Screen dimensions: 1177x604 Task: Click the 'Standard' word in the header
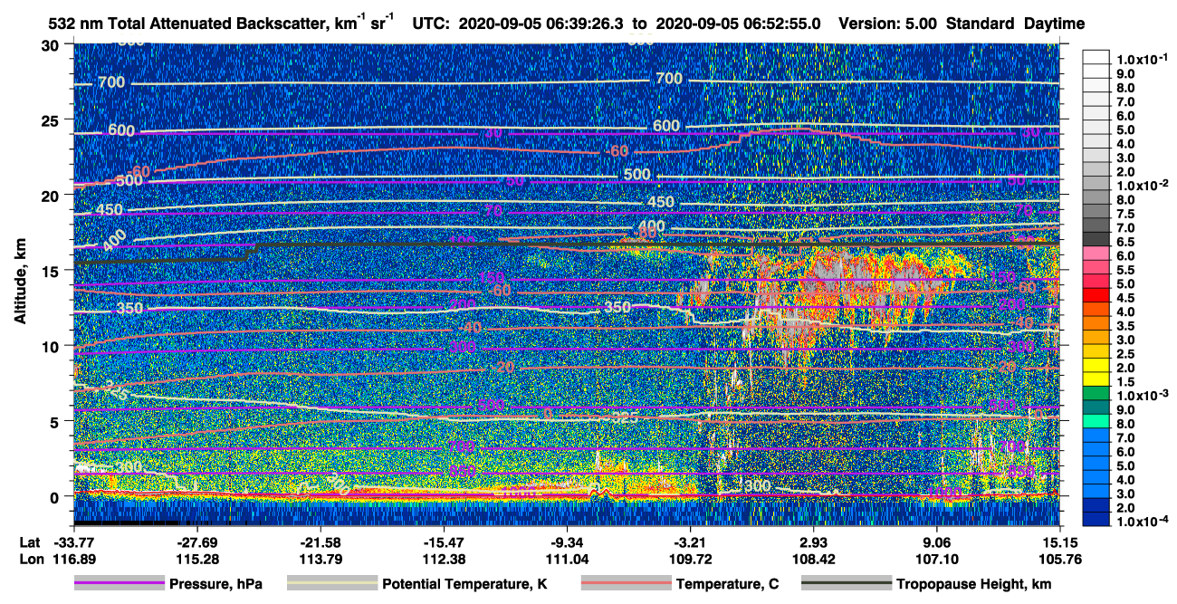(981, 24)
